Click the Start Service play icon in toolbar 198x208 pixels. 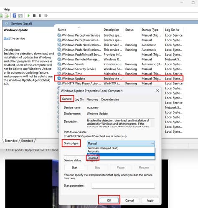(28, 15)
